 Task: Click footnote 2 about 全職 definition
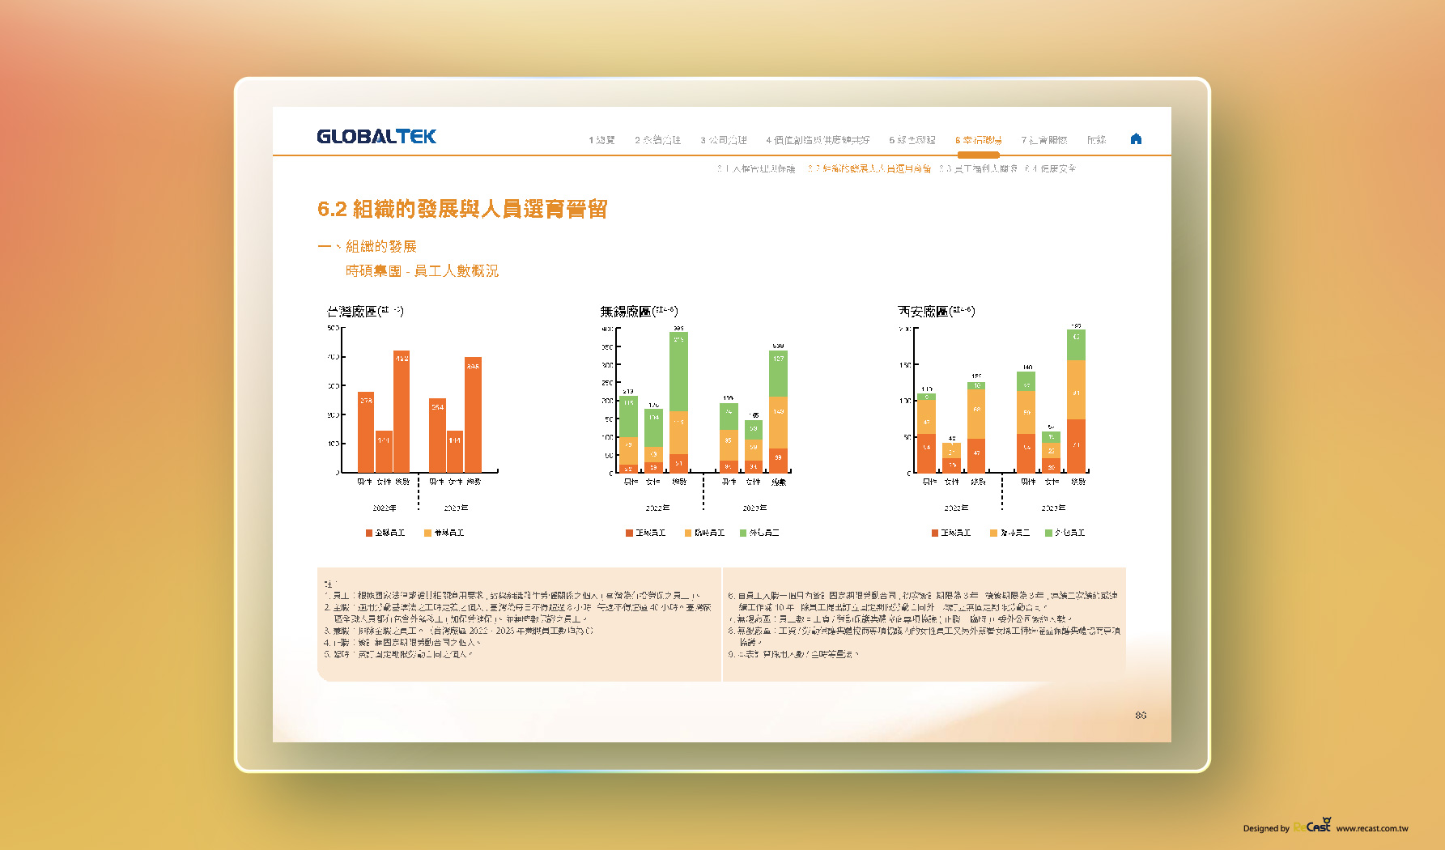tap(518, 613)
